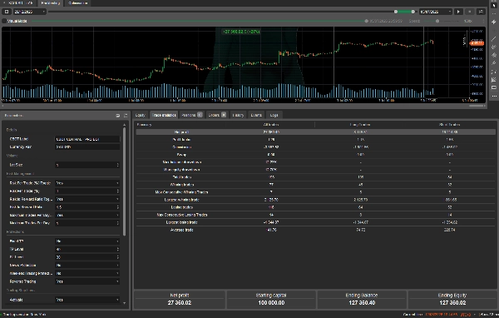Click the Orders tab count badge

click(x=224, y=115)
